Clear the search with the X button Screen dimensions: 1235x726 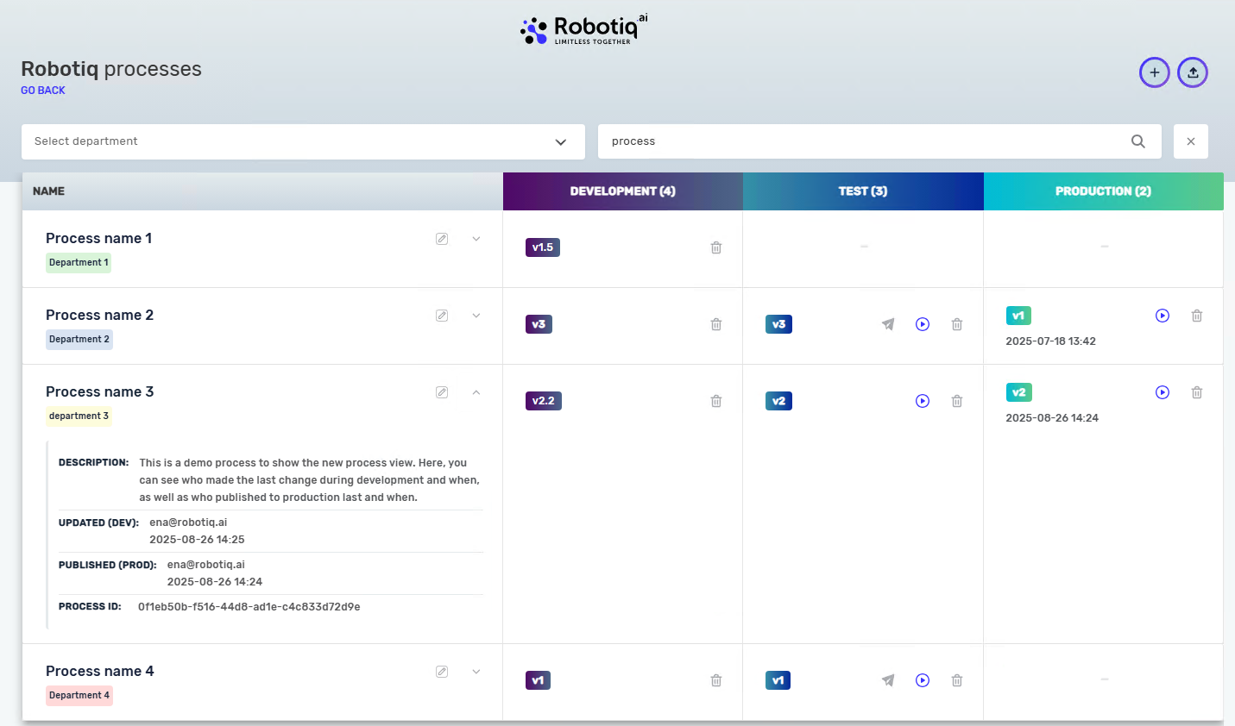tap(1191, 141)
